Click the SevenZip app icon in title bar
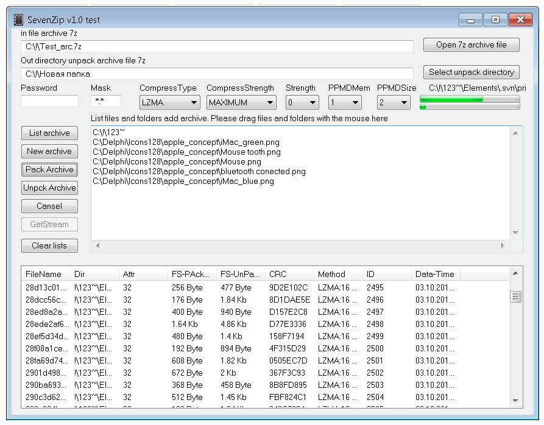544x425 pixels. coord(18,19)
